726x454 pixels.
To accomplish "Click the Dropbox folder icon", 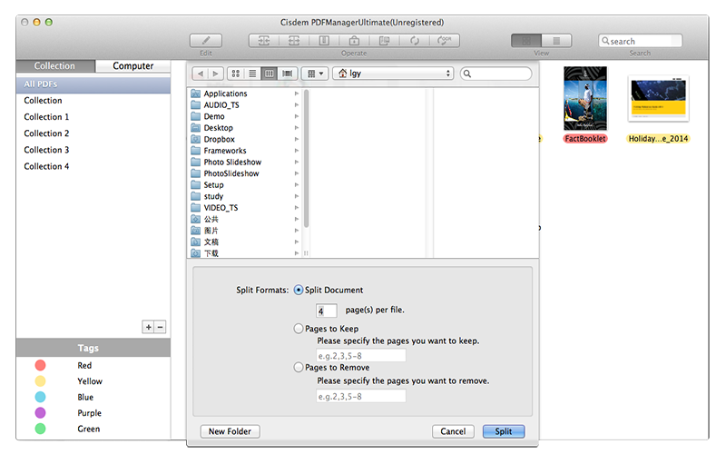I will (x=196, y=139).
